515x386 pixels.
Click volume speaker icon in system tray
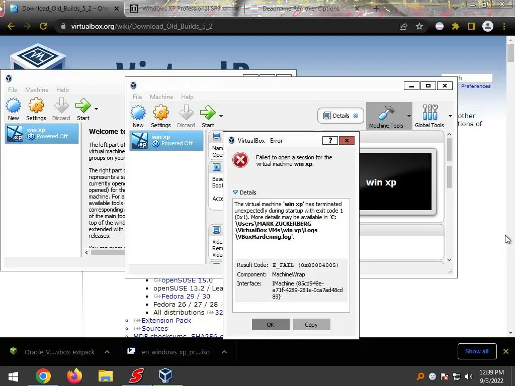point(469,376)
